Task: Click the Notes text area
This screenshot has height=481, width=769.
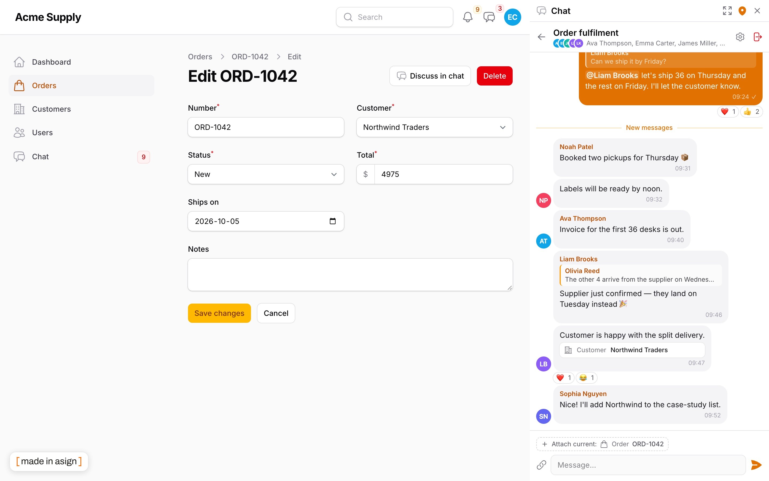Action: [x=350, y=274]
